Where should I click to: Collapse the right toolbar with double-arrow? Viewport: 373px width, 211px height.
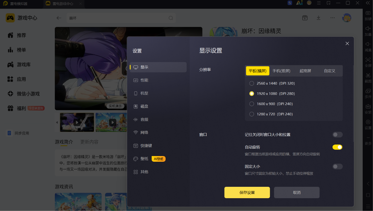click(x=368, y=3)
